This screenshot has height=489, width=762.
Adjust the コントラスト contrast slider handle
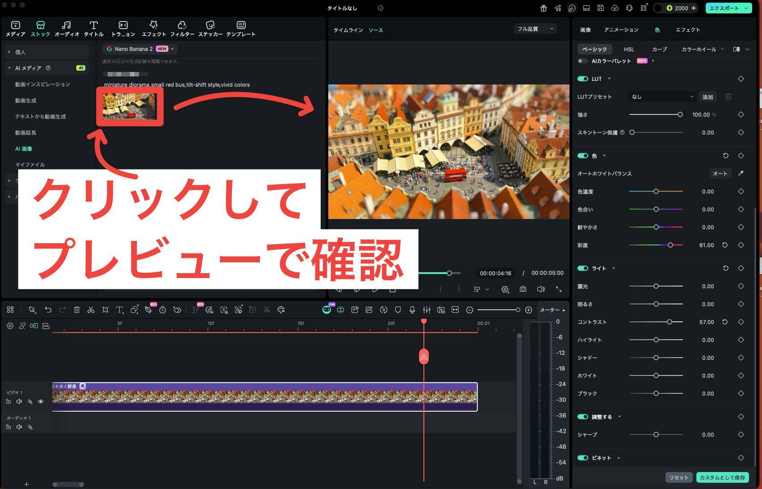(x=670, y=322)
